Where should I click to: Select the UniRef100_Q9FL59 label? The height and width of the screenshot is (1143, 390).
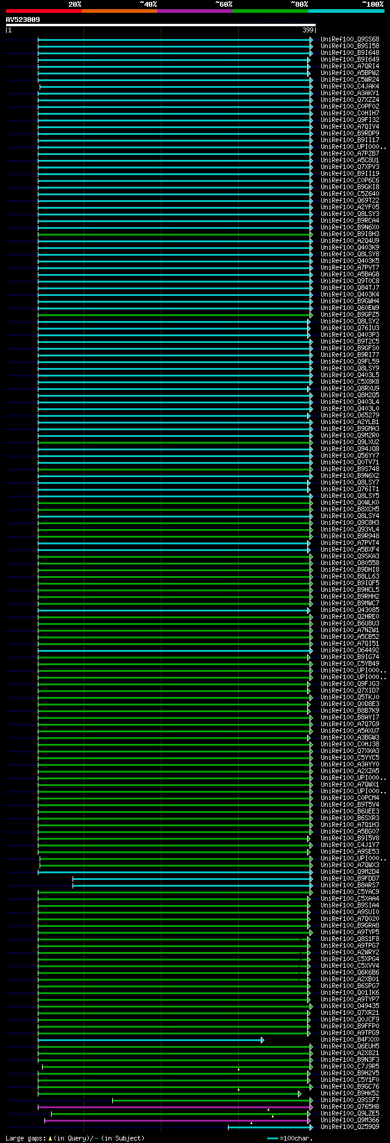(x=350, y=362)
